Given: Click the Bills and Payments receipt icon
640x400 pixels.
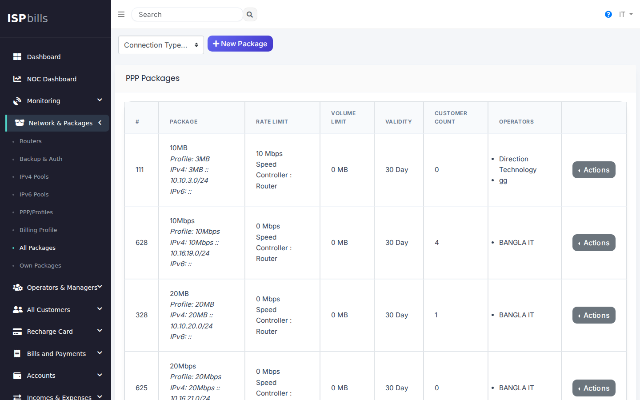Looking at the screenshot, I should pos(17,354).
